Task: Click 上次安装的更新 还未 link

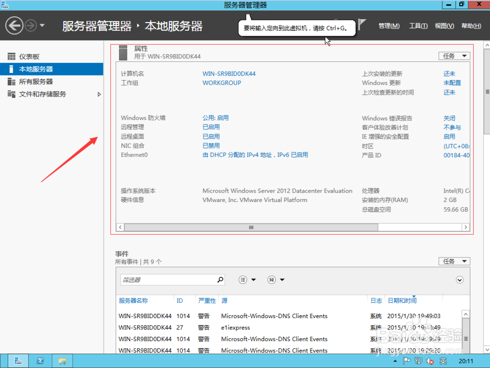Action: [449, 74]
